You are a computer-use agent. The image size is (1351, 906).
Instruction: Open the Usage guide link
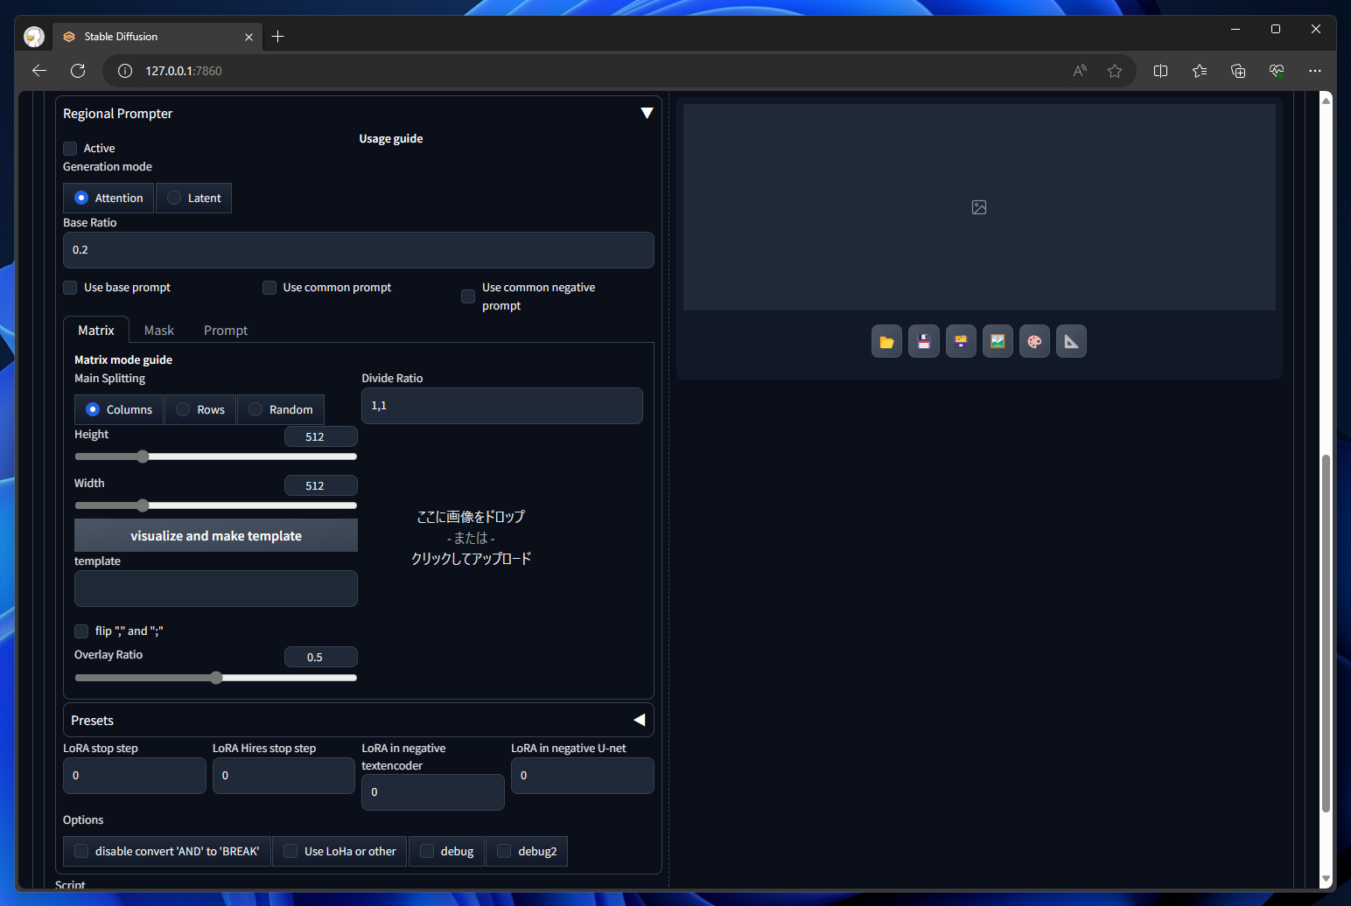(x=391, y=138)
